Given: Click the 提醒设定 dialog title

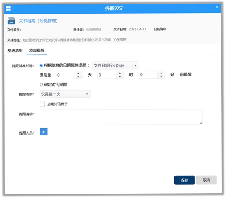Looking at the screenshot, I should [114, 8].
